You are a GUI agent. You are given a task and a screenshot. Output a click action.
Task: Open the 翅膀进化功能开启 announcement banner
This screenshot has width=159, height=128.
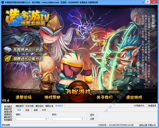coord(23,59)
